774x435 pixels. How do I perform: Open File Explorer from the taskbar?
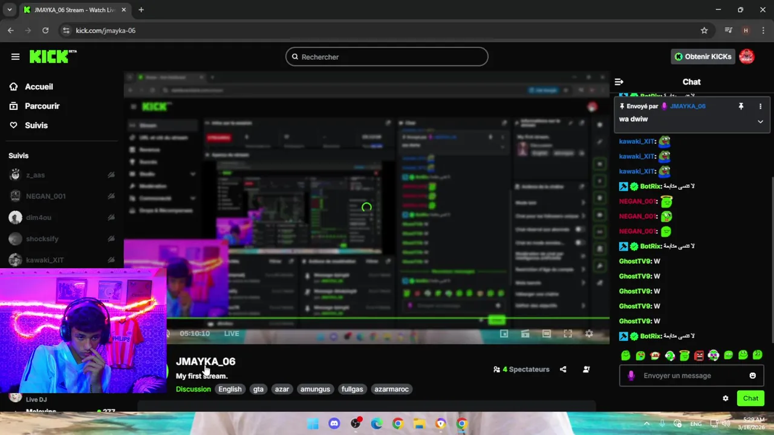tap(419, 424)
